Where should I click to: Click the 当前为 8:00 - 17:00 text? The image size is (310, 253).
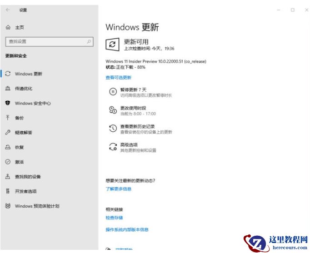[x=138, y=114]
